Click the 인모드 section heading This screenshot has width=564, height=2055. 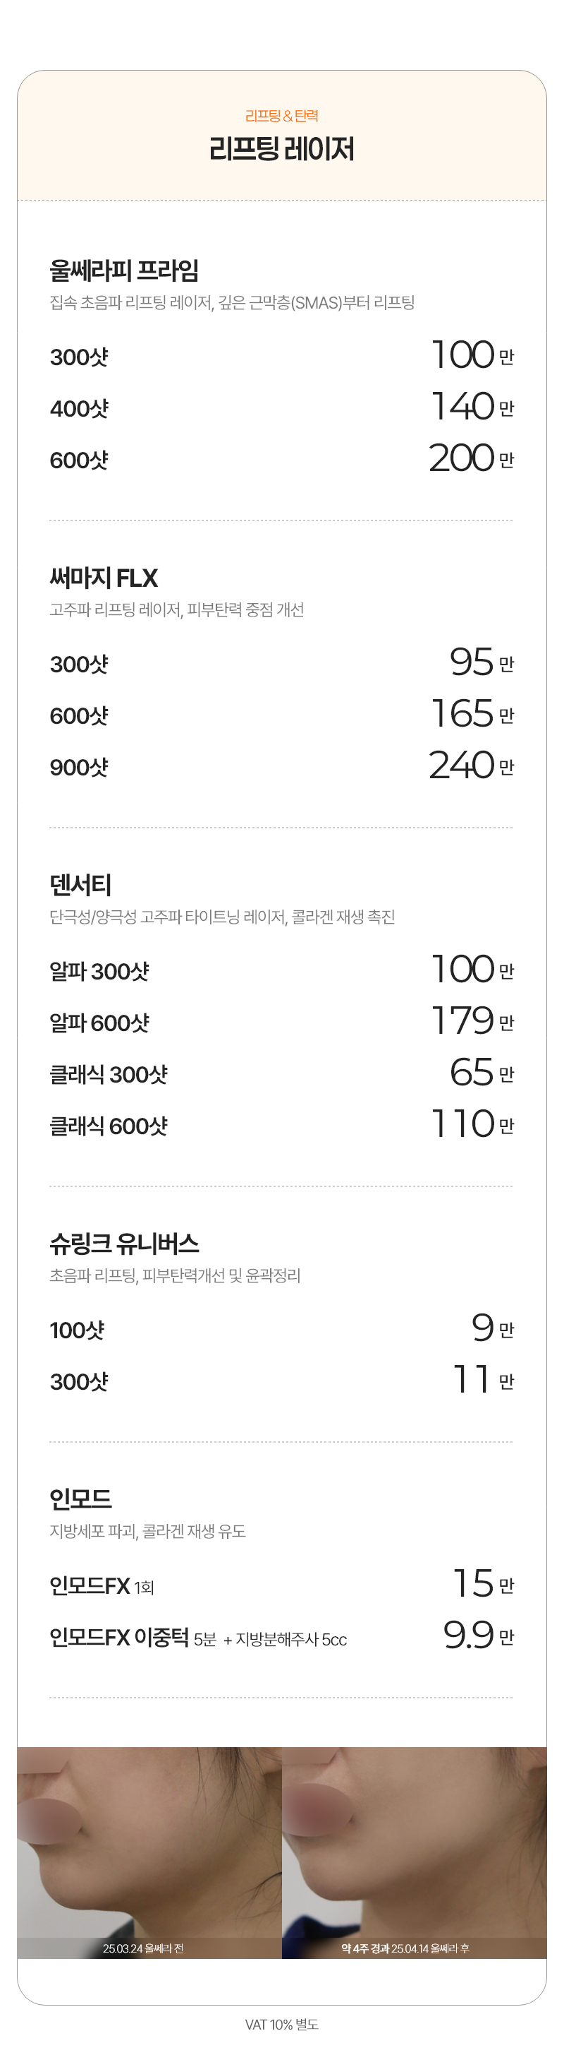click(x=80, y=1499)
